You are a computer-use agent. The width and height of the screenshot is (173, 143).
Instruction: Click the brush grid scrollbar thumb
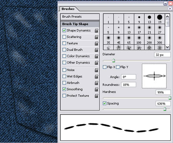point(167,23)
